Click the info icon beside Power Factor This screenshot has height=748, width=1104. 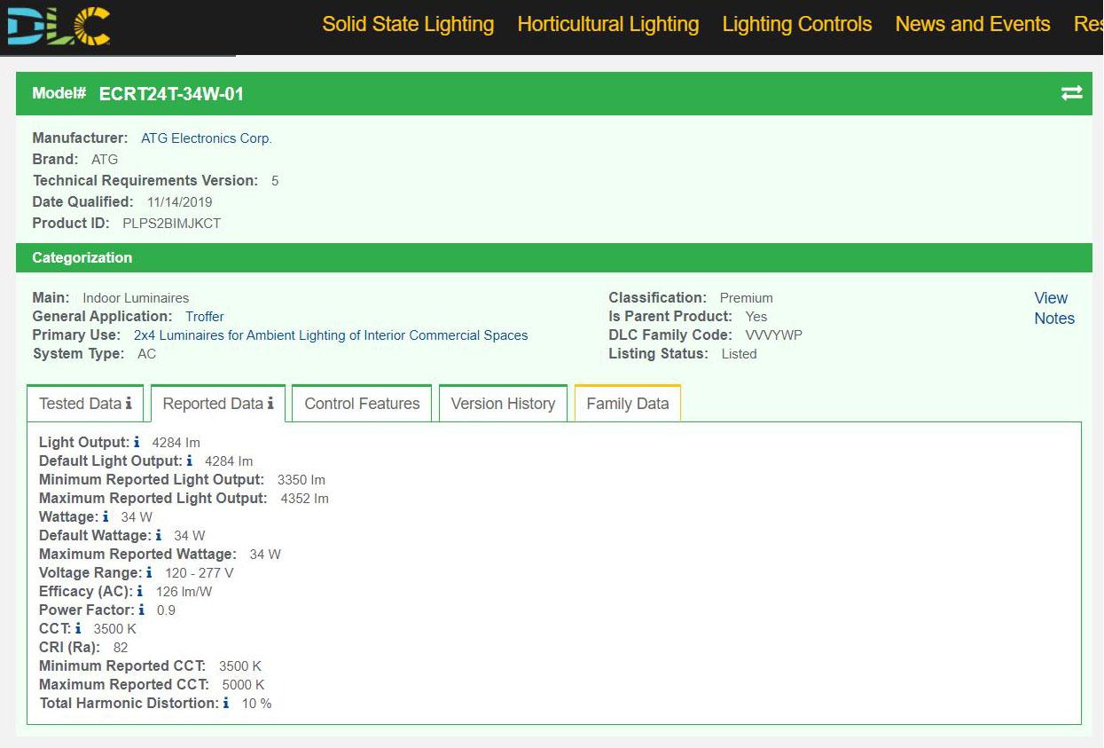tap(142, 610)
